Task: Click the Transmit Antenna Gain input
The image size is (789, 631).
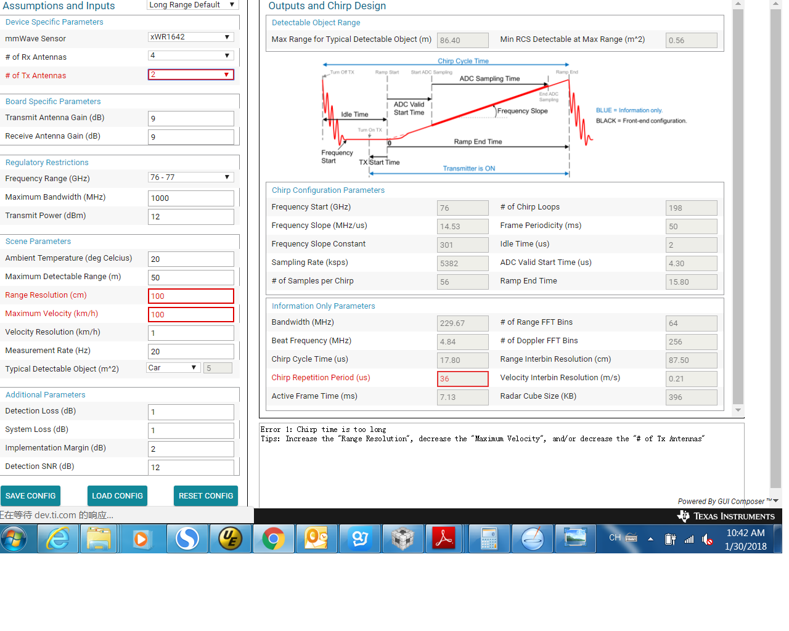Action: click(191, 118)
